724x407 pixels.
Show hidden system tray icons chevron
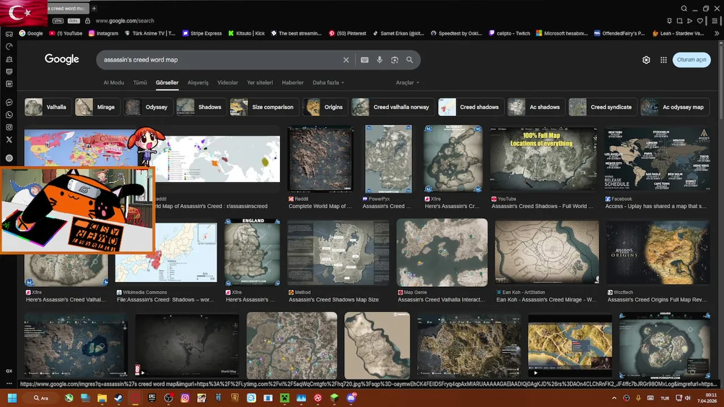click(614, 398)
